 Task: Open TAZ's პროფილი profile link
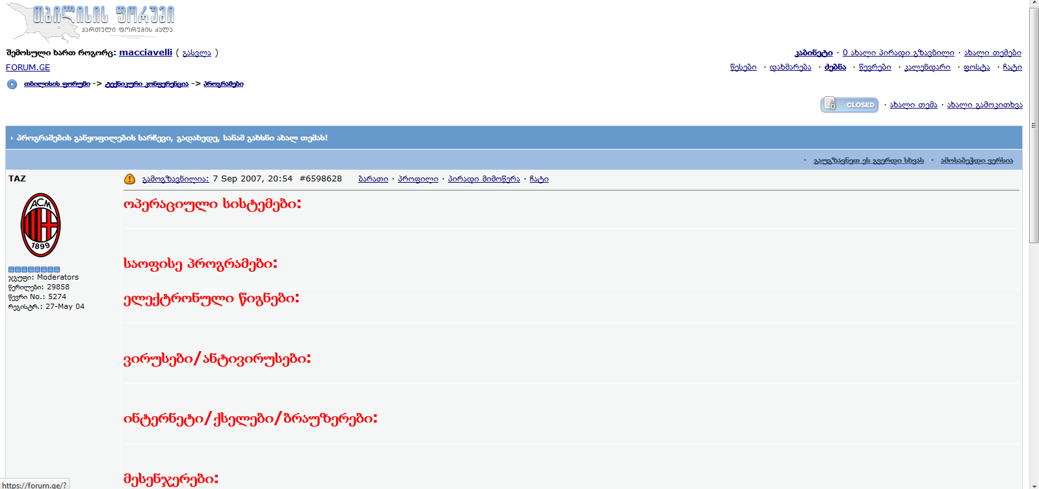pyautogui.click(x=418, y=179)
